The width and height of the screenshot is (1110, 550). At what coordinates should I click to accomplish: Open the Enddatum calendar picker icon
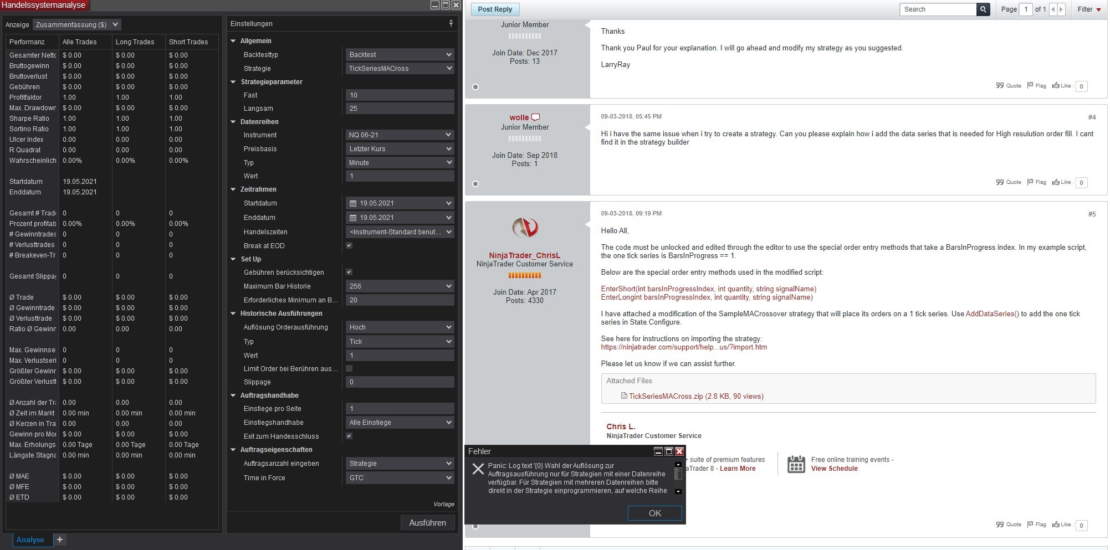pos(353,218)
